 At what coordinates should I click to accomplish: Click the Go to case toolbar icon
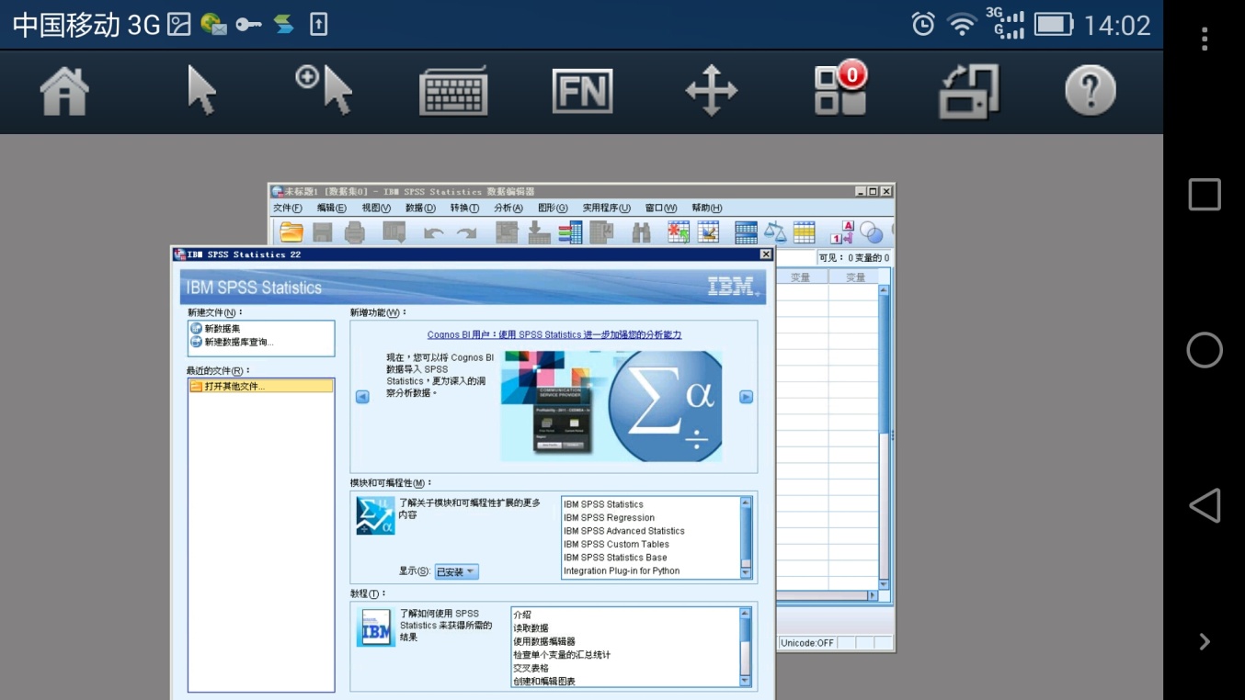coord(507,232)
